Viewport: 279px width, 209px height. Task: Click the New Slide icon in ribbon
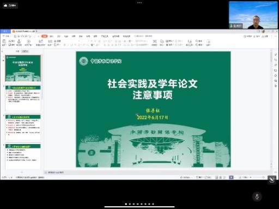(40, 41)
